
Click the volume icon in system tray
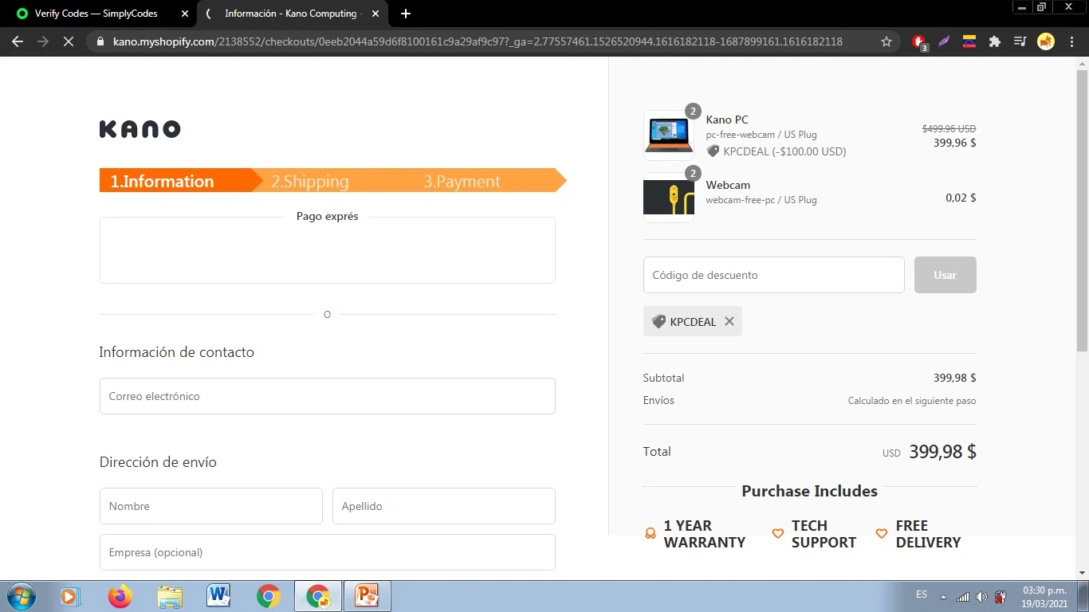pyautogui.click(x=981, y=596)
